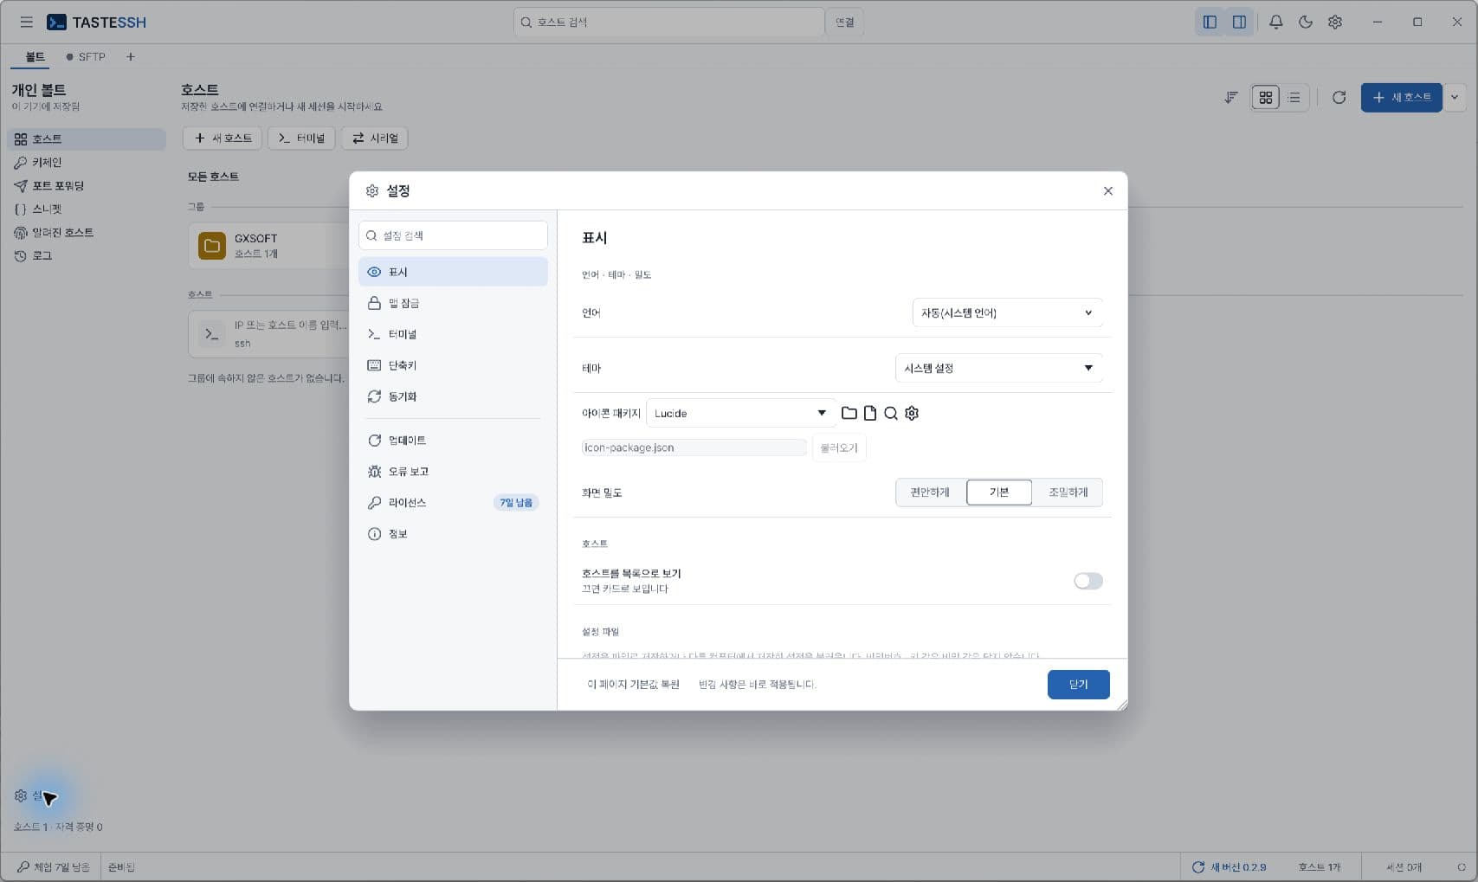Open 정보 settings section
Viewport: 1478px width, 882px height.
453,533
